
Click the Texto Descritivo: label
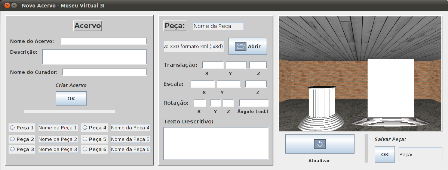point(188,122)
